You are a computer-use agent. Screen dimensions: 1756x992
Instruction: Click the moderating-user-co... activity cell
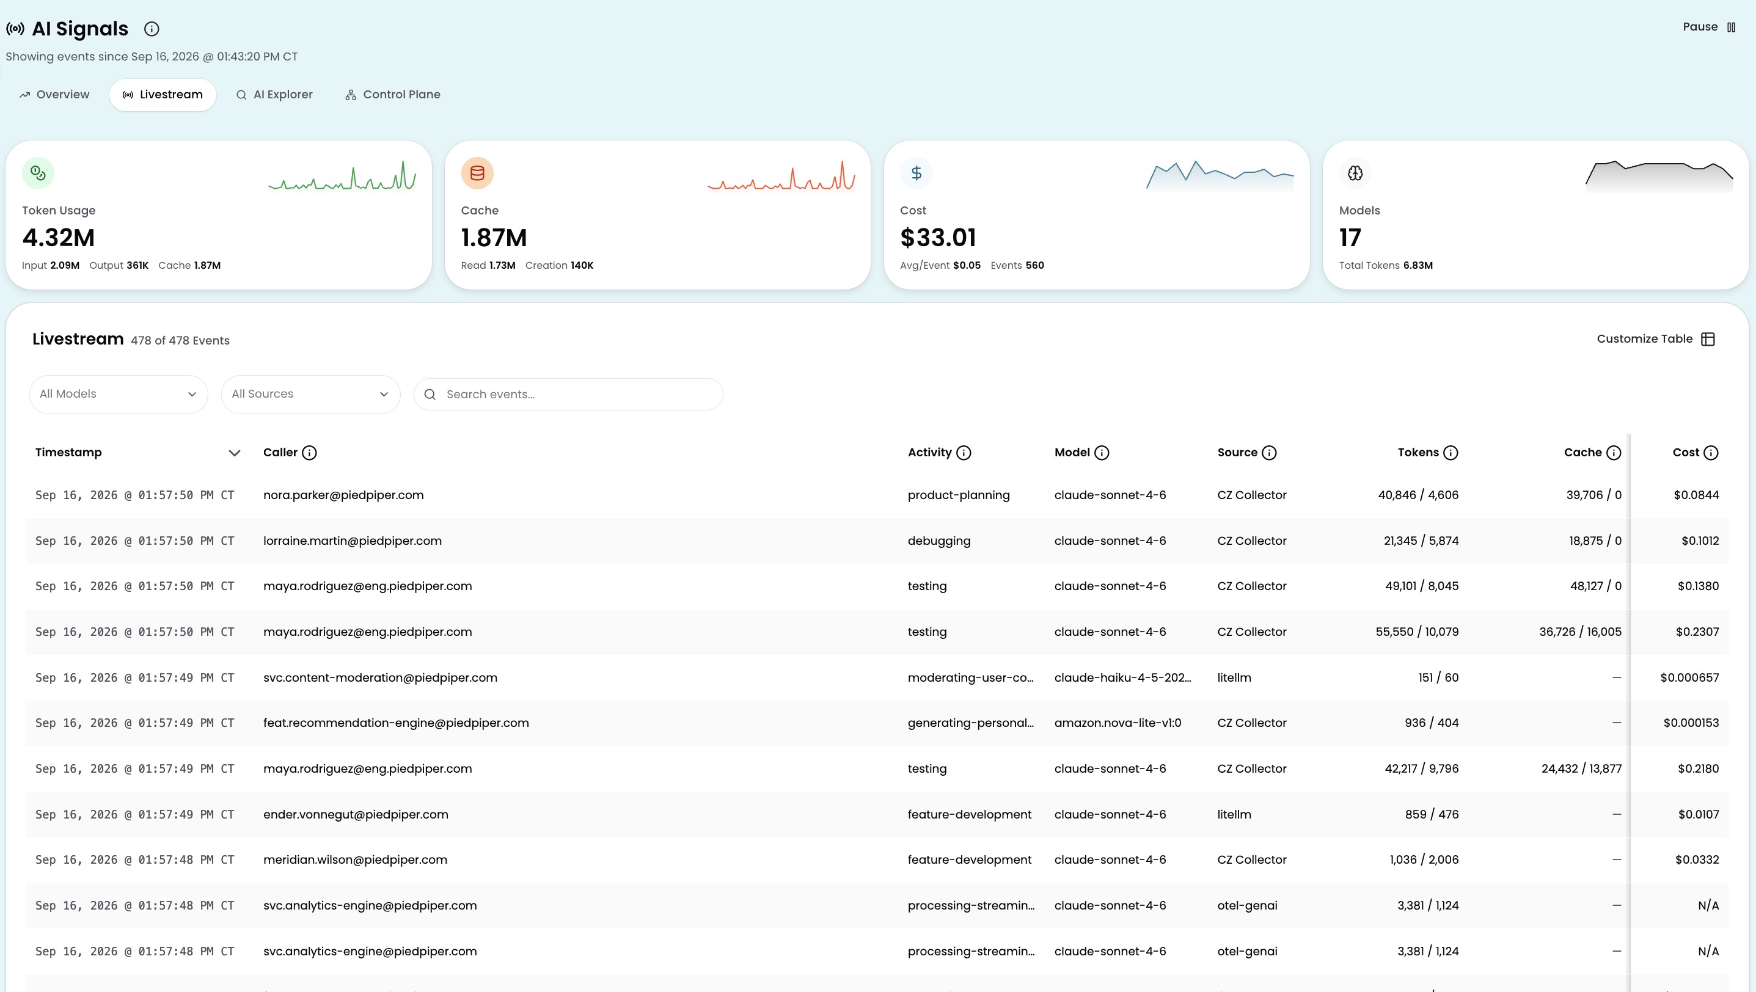[x=971, y=678]
